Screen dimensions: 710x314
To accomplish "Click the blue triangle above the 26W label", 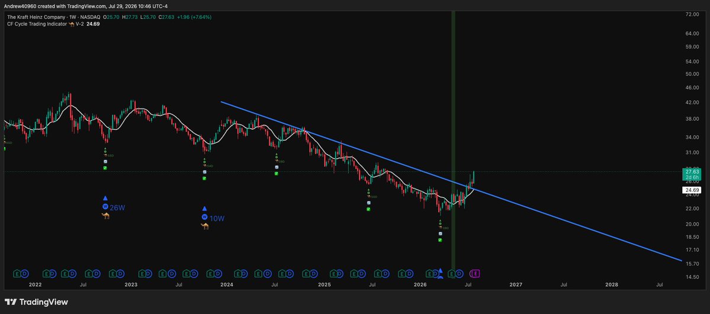I will pos(105,198).
